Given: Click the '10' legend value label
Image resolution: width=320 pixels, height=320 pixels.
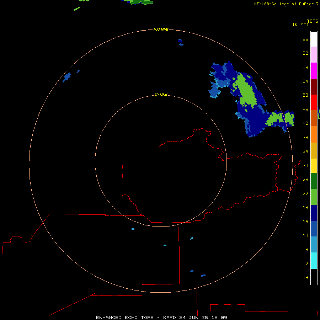Looking at the screenshot, I should tap(305, 235).
